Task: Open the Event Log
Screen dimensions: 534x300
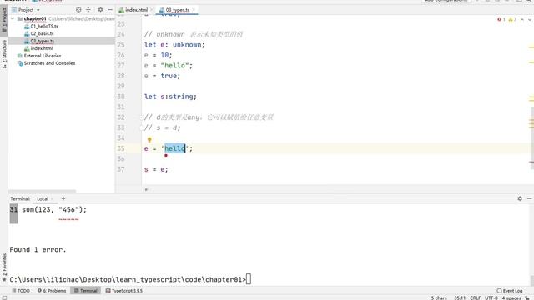Action: pos(510,291)
